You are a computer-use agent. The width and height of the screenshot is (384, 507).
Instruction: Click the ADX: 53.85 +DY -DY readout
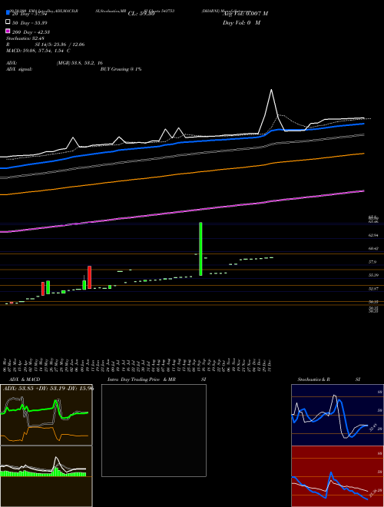pos(48,389)
